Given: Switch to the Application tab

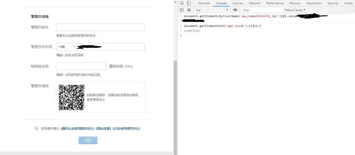Looking at the screenshot, I should point(314,3).
